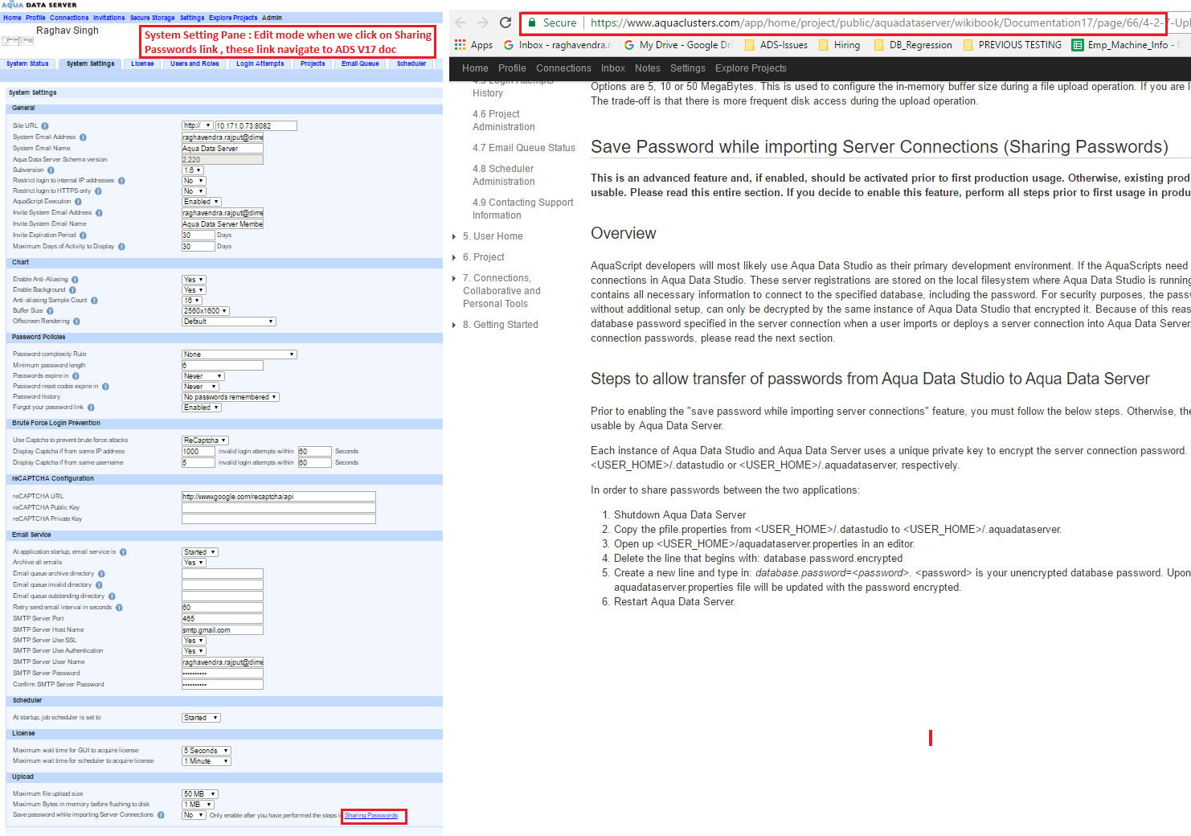Expand the 8. Getting Started section
Screen dimensions: 1191x836
pyautogui.click(x=454, y=325)
